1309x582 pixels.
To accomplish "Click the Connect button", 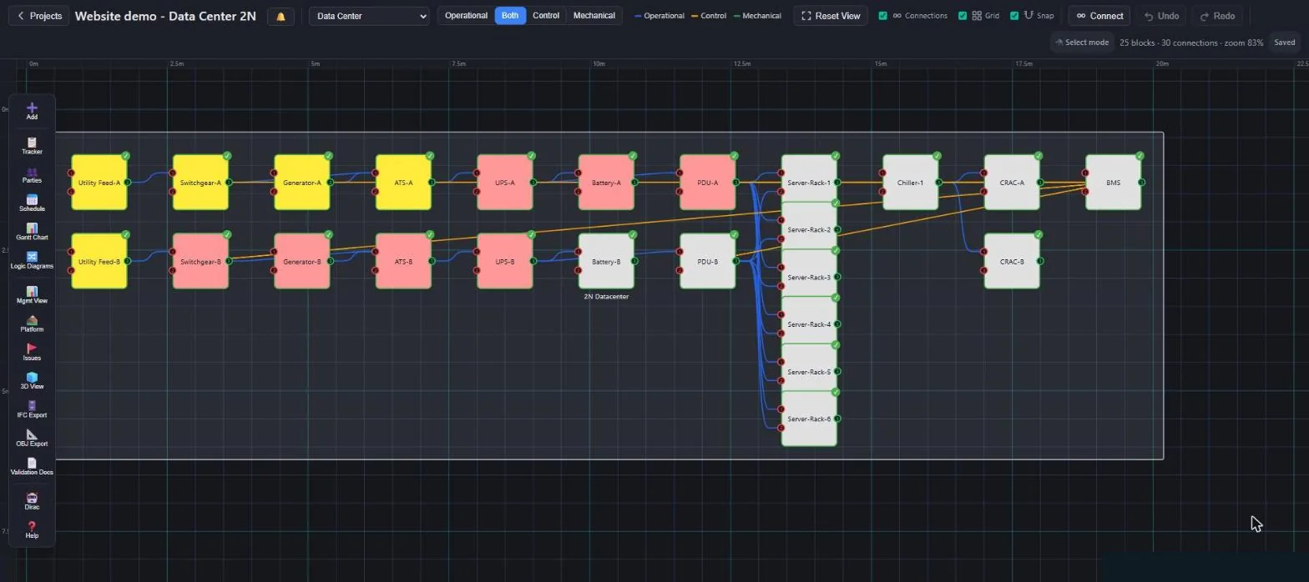I will click(1099, 16).
